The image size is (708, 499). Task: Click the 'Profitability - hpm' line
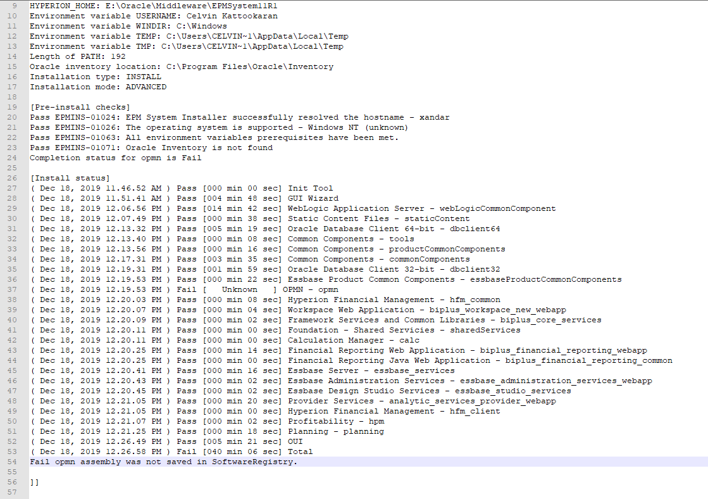pyautogui.click(x=208, y=421)
